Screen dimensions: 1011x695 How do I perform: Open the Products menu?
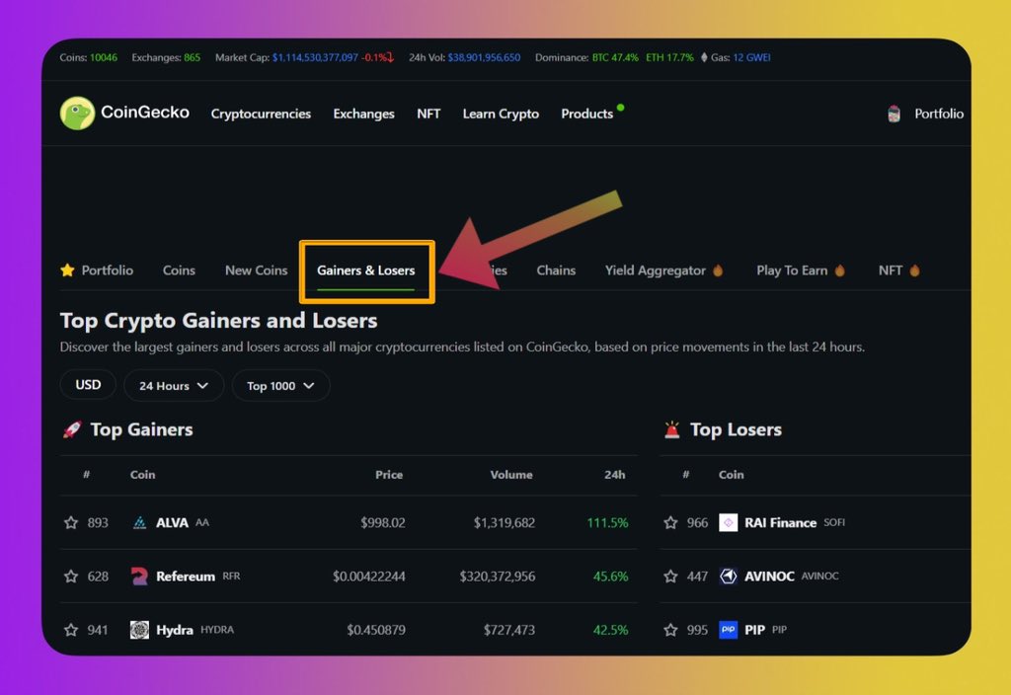586,114
